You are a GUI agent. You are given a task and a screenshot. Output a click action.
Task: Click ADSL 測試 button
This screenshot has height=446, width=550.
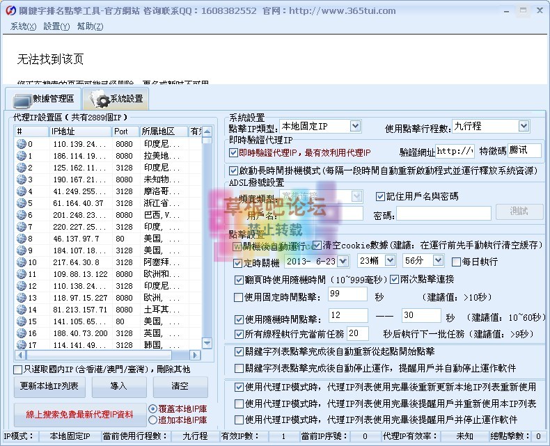tap(519, 212)
